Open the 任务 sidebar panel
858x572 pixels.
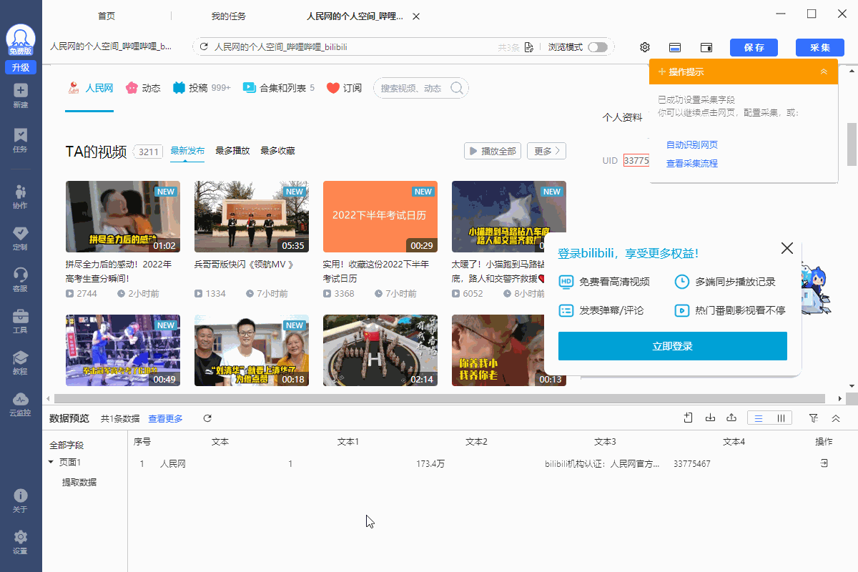[20, 141]
